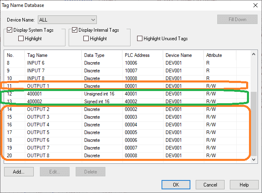
Task: Click the tag list scrollbar thumb
Action: click(254, 124)
